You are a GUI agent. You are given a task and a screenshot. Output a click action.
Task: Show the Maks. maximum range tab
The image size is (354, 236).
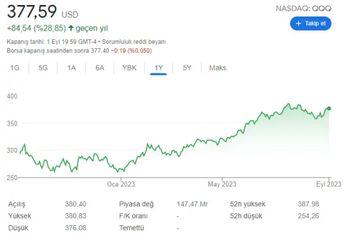tap(219, 68)
